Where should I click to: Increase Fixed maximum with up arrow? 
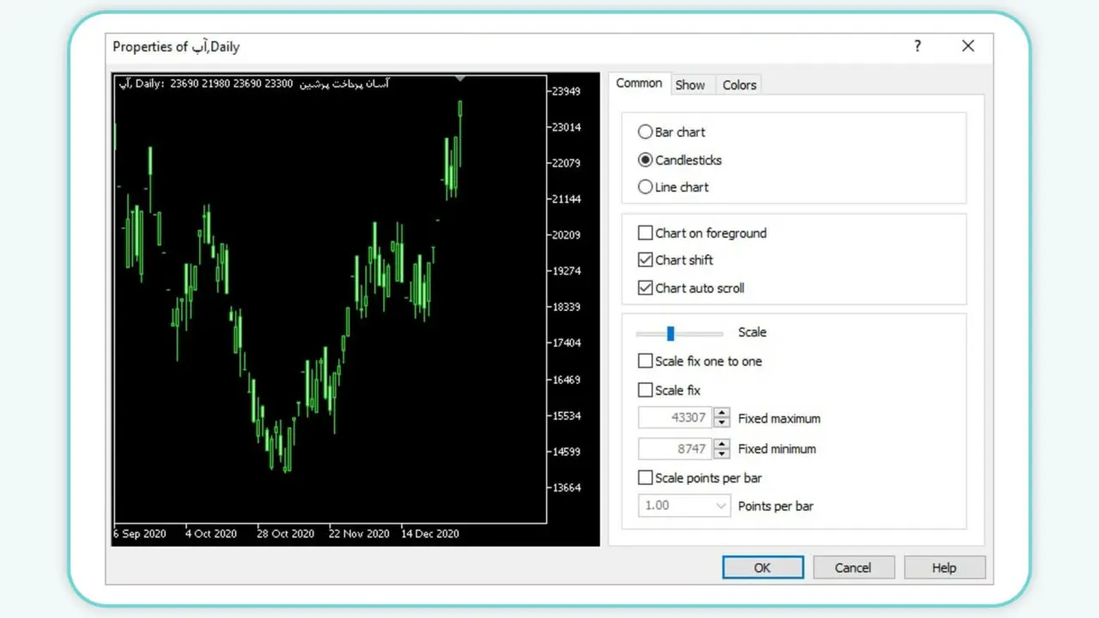[721, 414]
